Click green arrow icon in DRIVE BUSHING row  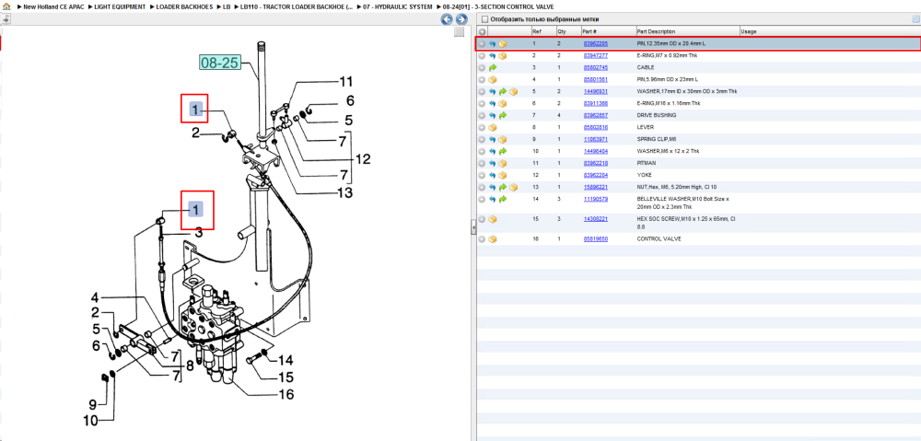(x=503, y=116)
